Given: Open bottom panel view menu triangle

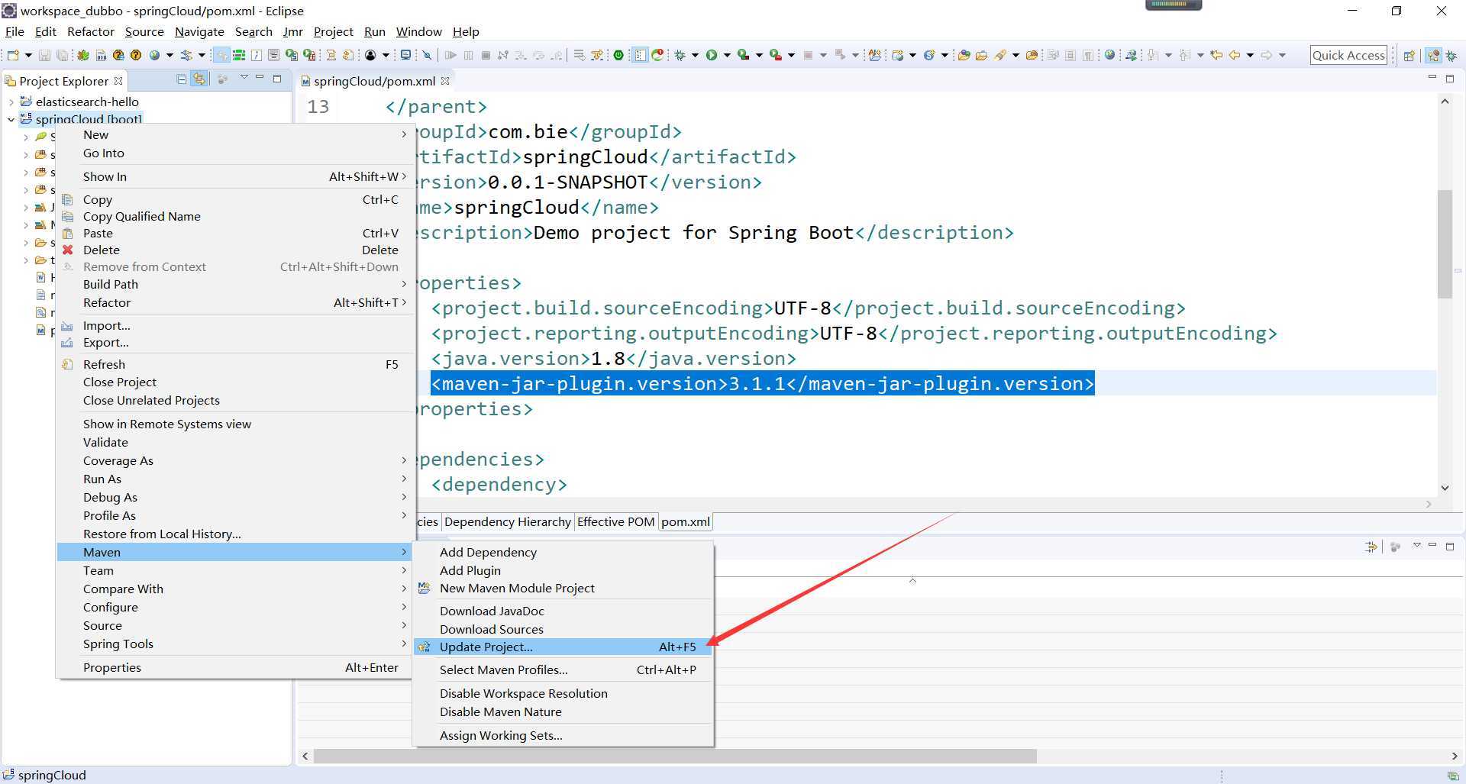Looking at the screenshot, I should (1416, 545).
